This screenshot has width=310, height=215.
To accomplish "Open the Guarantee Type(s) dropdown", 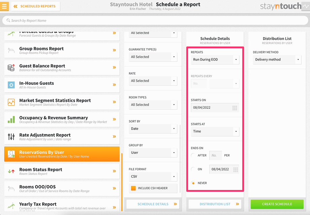I will (153, 57).
